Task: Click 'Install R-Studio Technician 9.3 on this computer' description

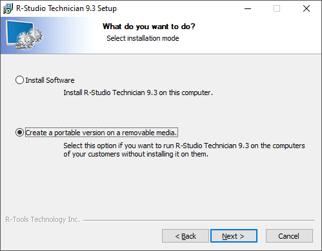Action: 138,93
